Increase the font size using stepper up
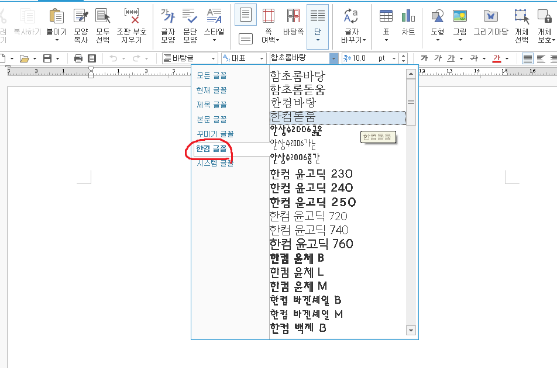 click(x=403, y=55)
